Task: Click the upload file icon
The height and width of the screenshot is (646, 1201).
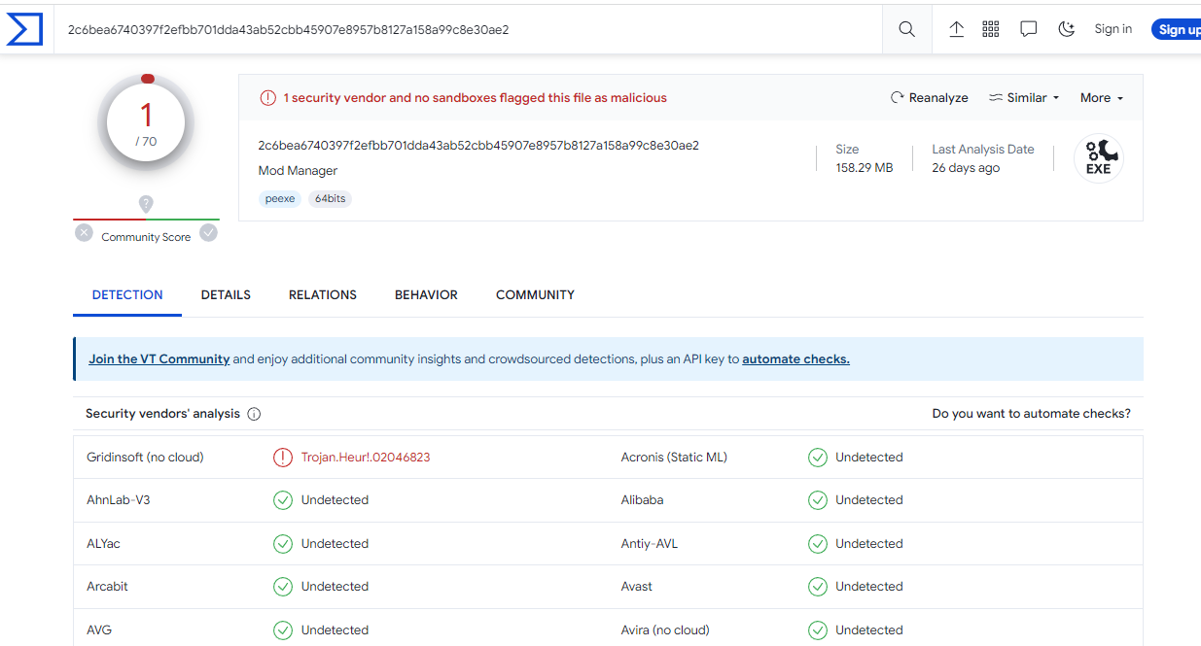Action: click(956, 29)
